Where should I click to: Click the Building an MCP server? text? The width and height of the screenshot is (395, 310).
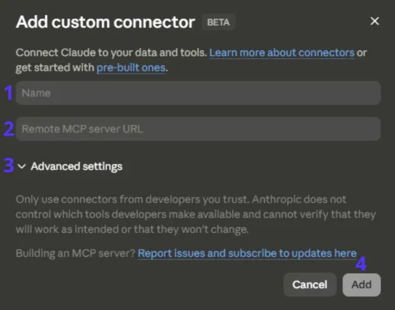click(76, 253)
